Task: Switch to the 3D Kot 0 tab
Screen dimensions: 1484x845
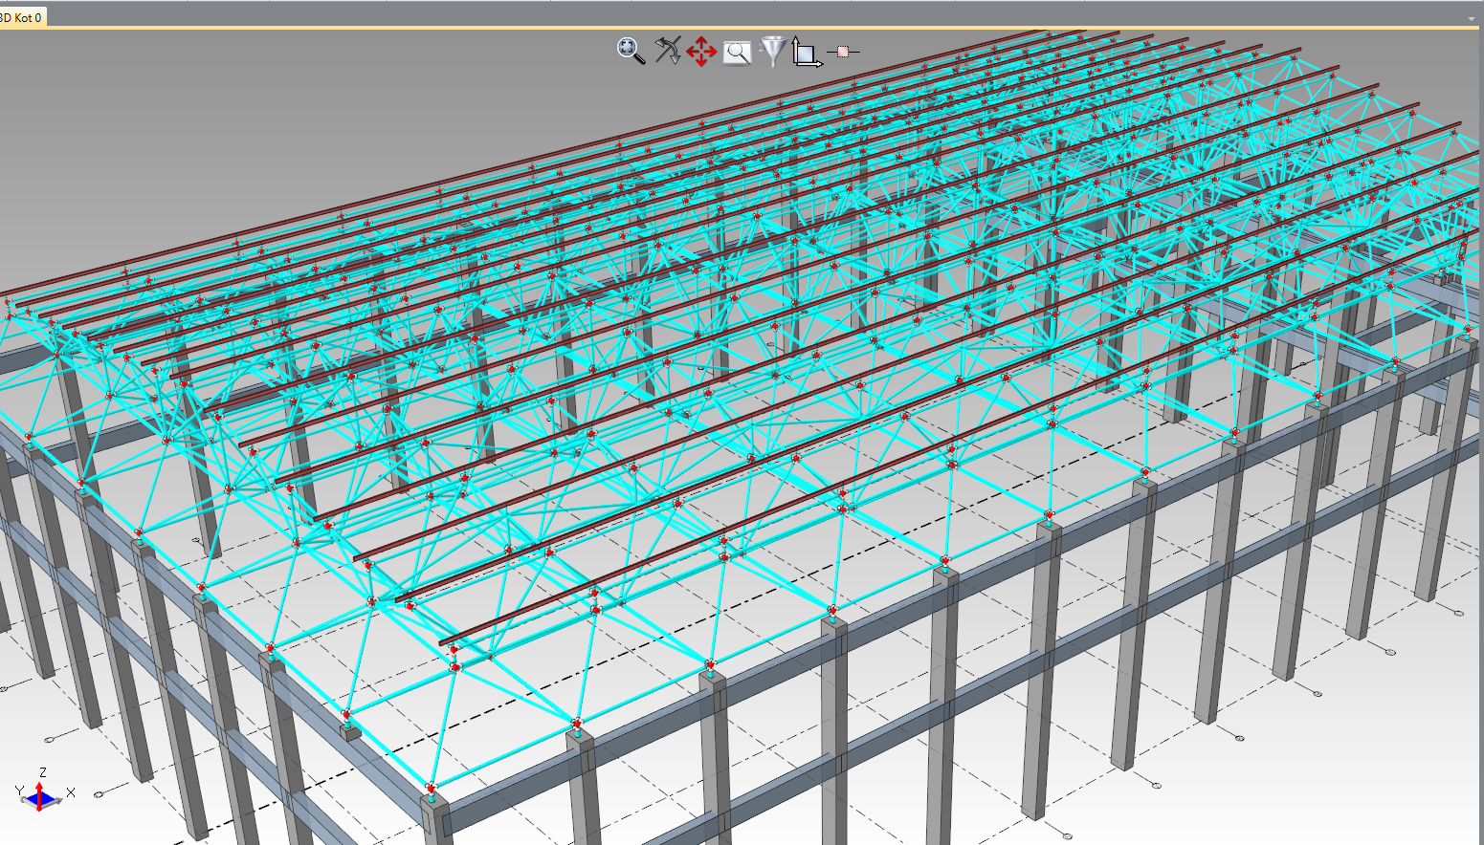Action: pyautogui.click(x=21, y=17)
